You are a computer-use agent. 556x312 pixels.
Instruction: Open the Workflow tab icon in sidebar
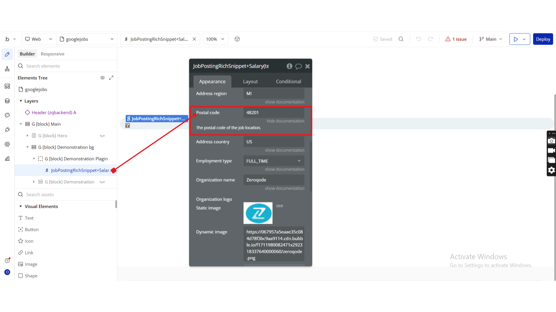point(7,69)
